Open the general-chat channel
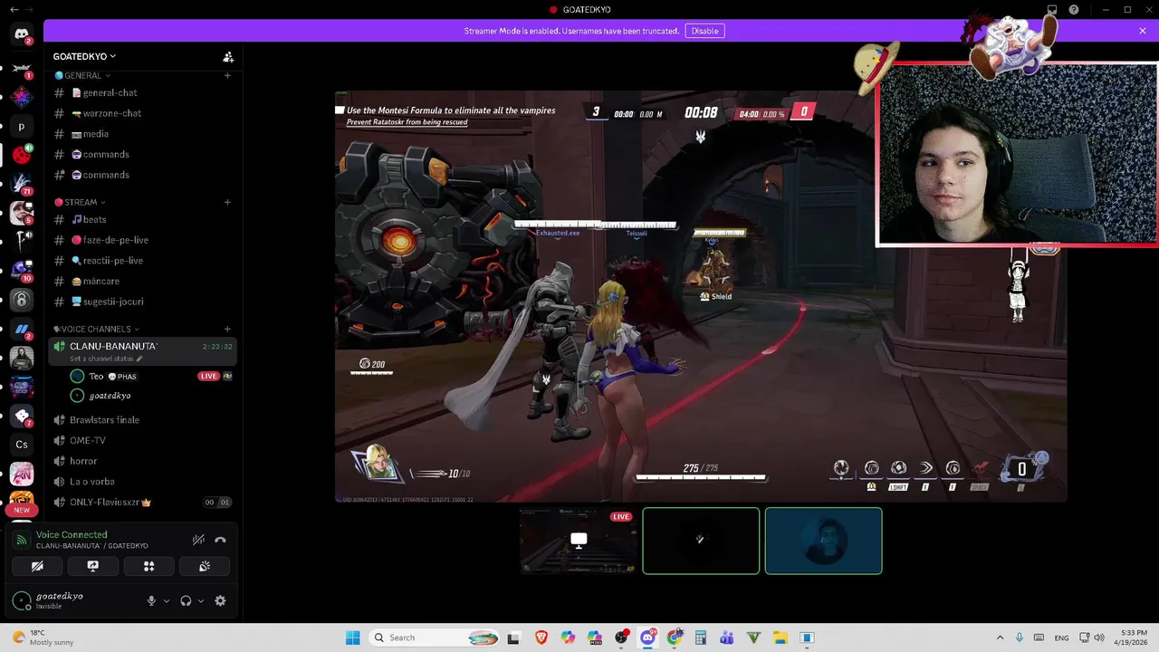1159x652 pixels. pos(143,92)
